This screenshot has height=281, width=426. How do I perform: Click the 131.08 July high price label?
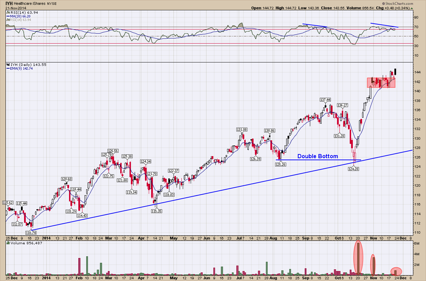point(242,130)
